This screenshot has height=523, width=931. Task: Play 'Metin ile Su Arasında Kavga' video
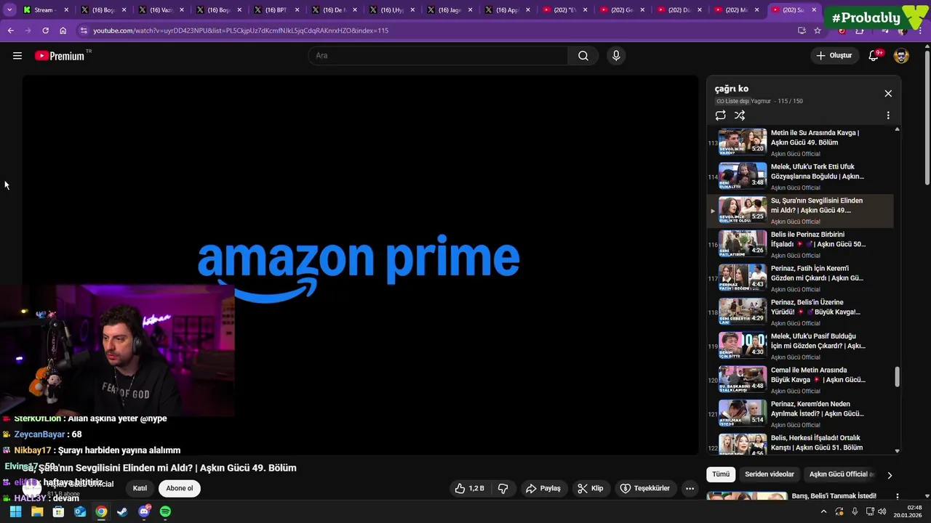800,142
